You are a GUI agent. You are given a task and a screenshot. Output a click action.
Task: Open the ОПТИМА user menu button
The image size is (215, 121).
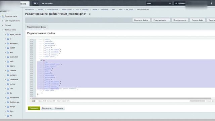(x=180, y=3)
